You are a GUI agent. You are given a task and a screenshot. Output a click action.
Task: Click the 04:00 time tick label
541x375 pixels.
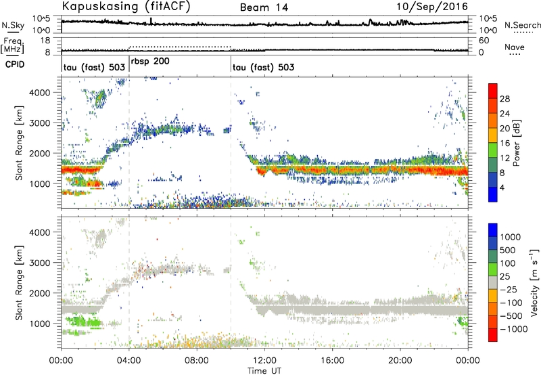[128, 361]
